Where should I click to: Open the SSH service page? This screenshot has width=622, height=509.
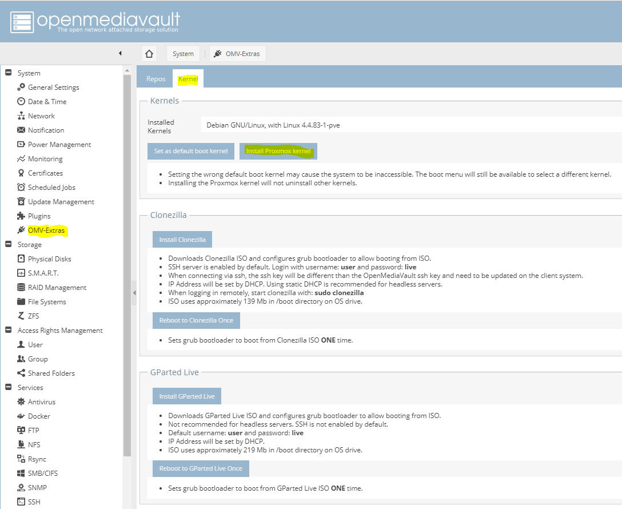click(34, 502)
